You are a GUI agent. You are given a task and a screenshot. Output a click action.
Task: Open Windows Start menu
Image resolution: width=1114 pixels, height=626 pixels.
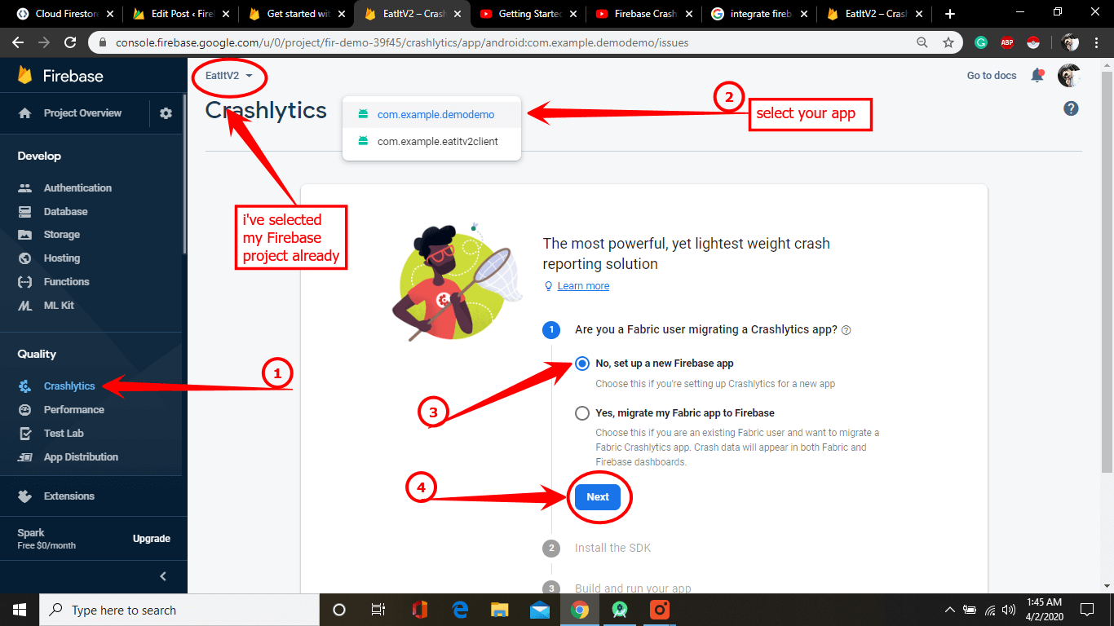click(x=20, y=610)
